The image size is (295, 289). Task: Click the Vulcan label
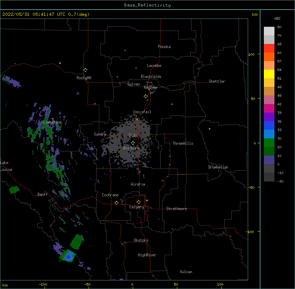point(186,272)
